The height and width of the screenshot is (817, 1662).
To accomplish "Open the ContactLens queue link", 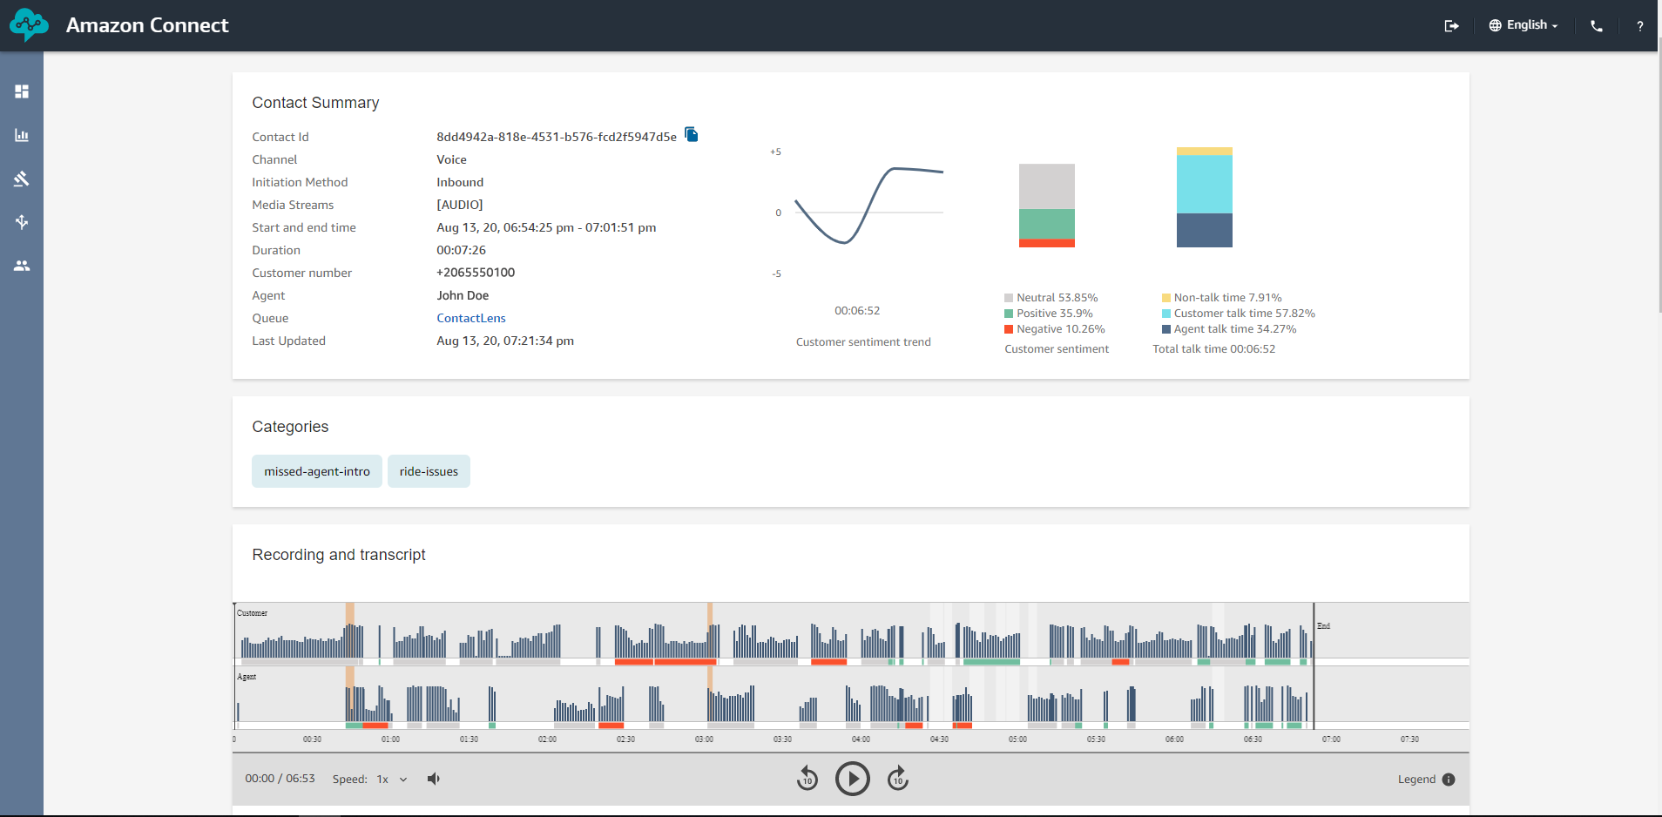I will pyautogui.click(x=470, y=317).
